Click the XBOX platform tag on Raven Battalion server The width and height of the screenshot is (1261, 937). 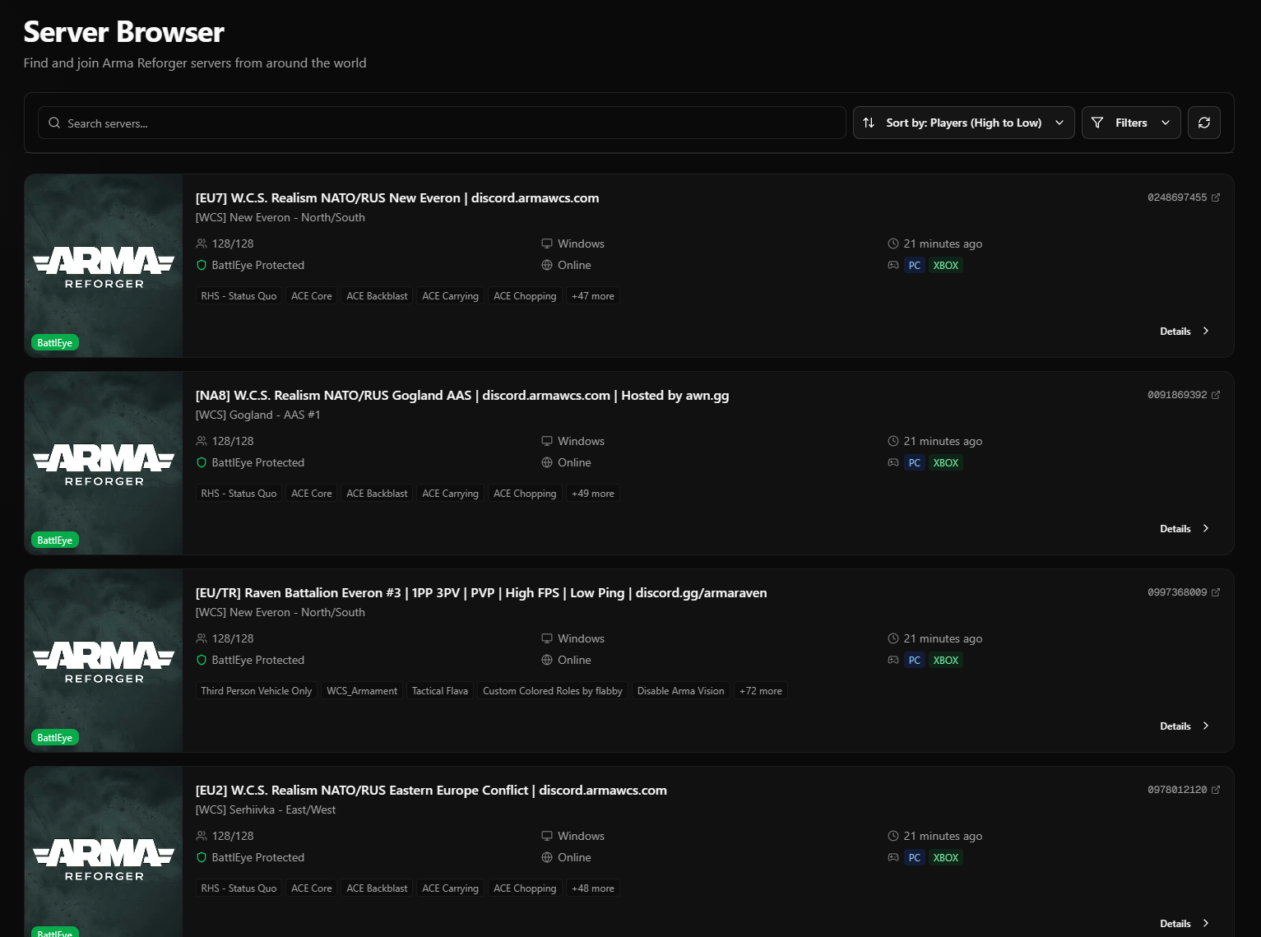945,661
